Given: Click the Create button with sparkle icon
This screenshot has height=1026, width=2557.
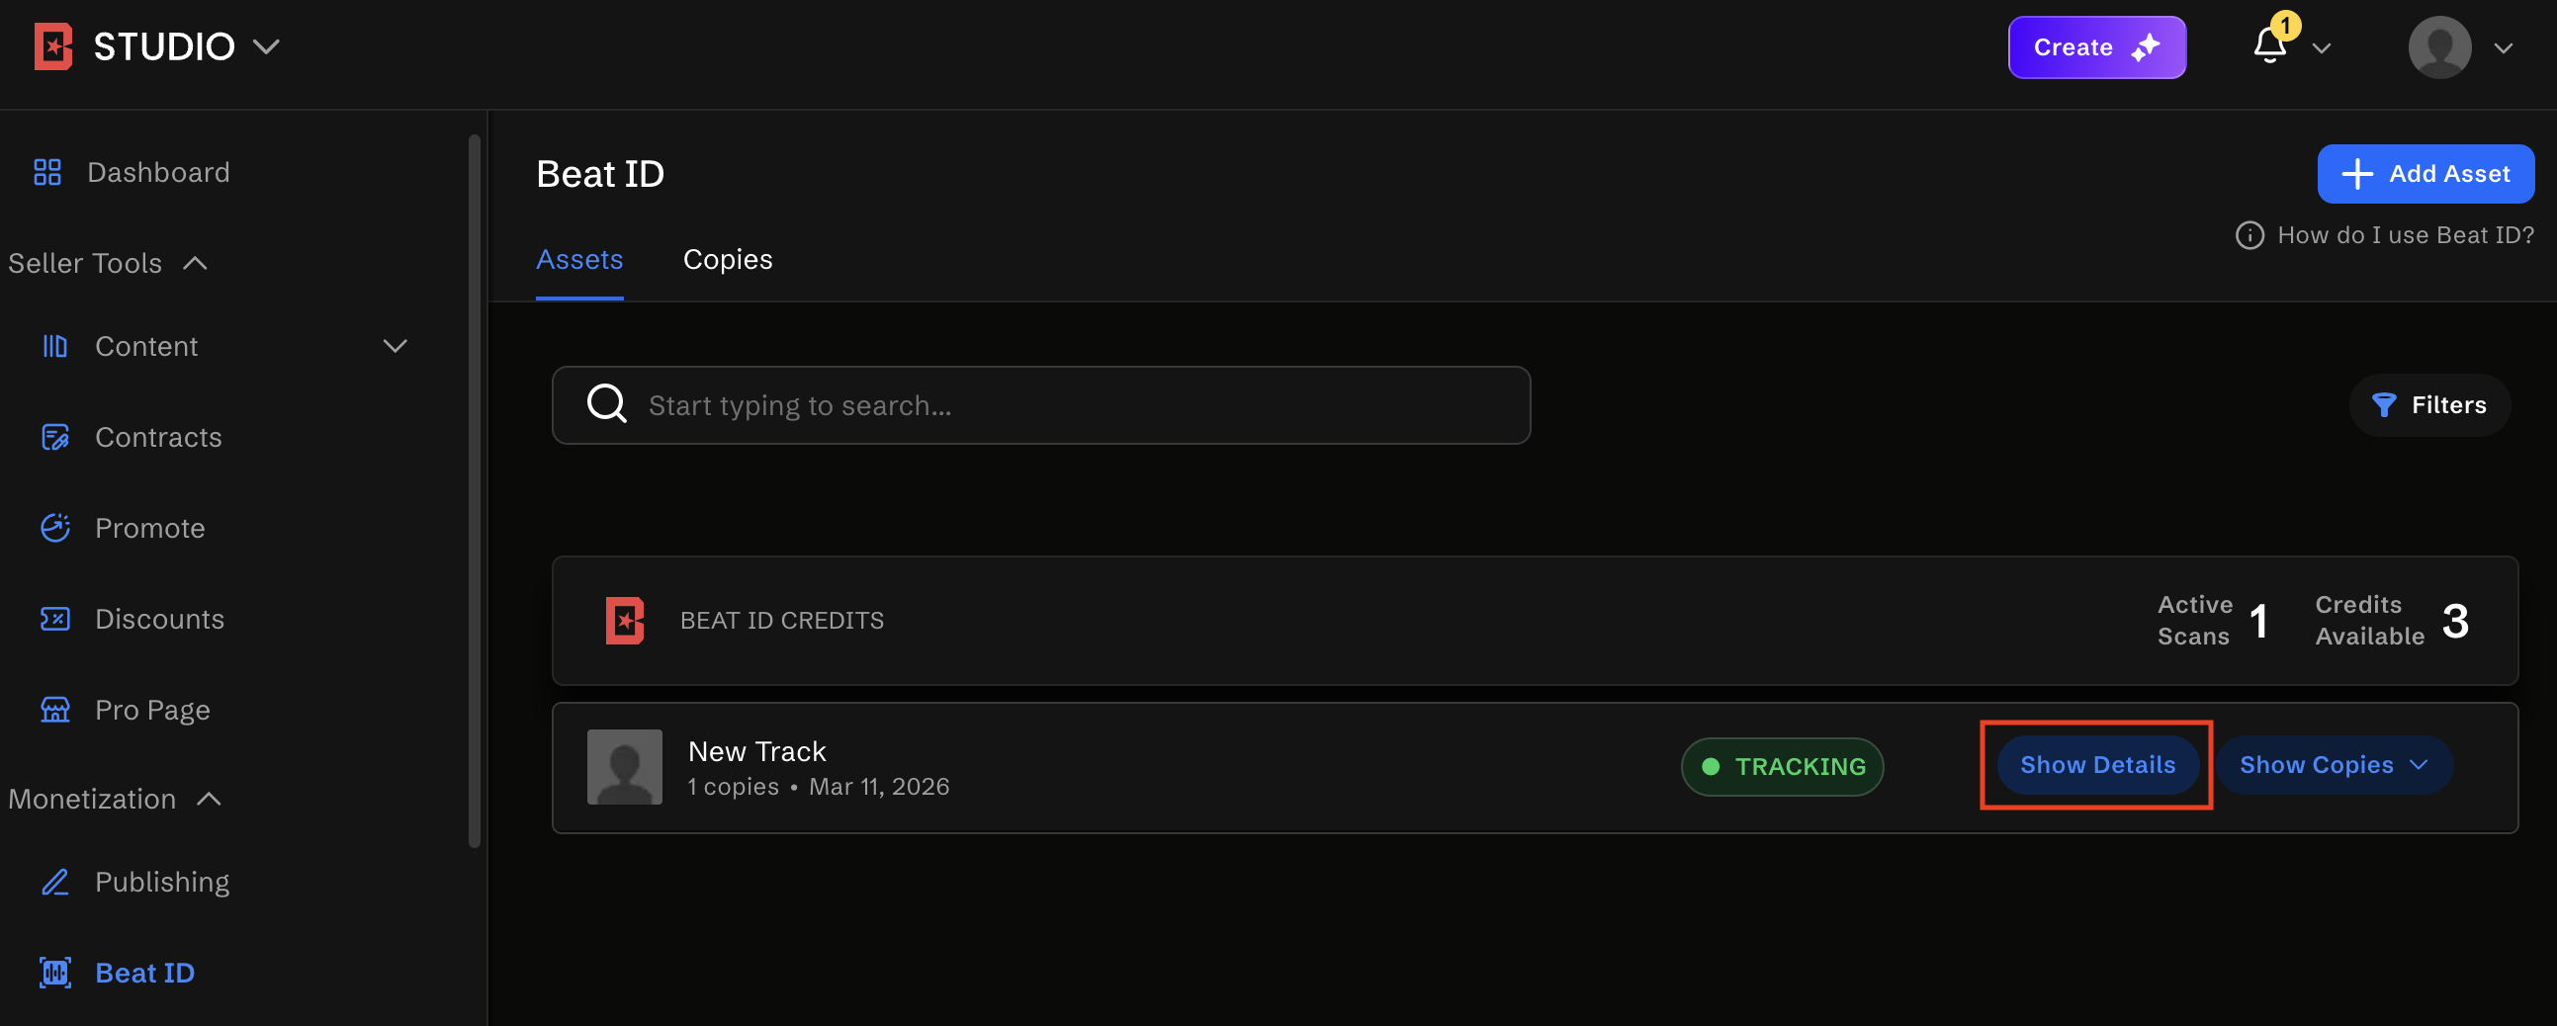Looking at the screenshot, I should click(2096, 46).
